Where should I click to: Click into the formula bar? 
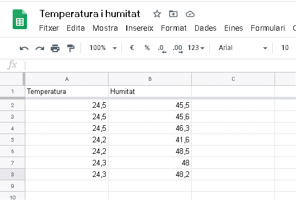tap(160, 65)
